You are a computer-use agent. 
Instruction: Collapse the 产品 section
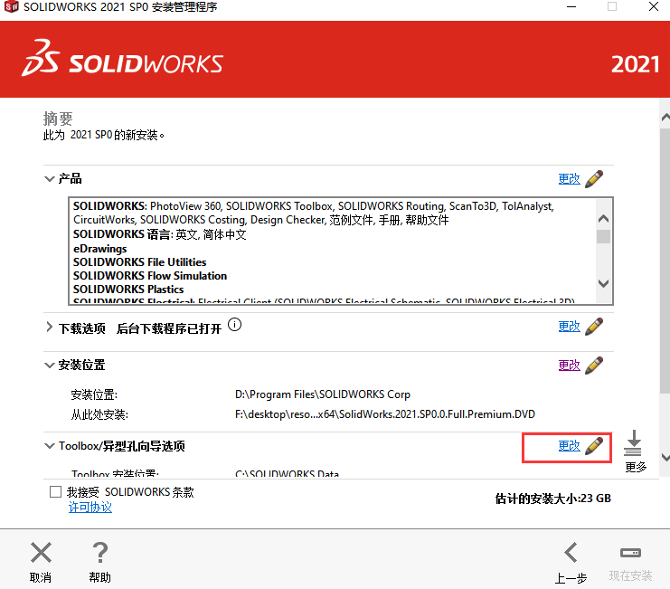pos(50,178)
